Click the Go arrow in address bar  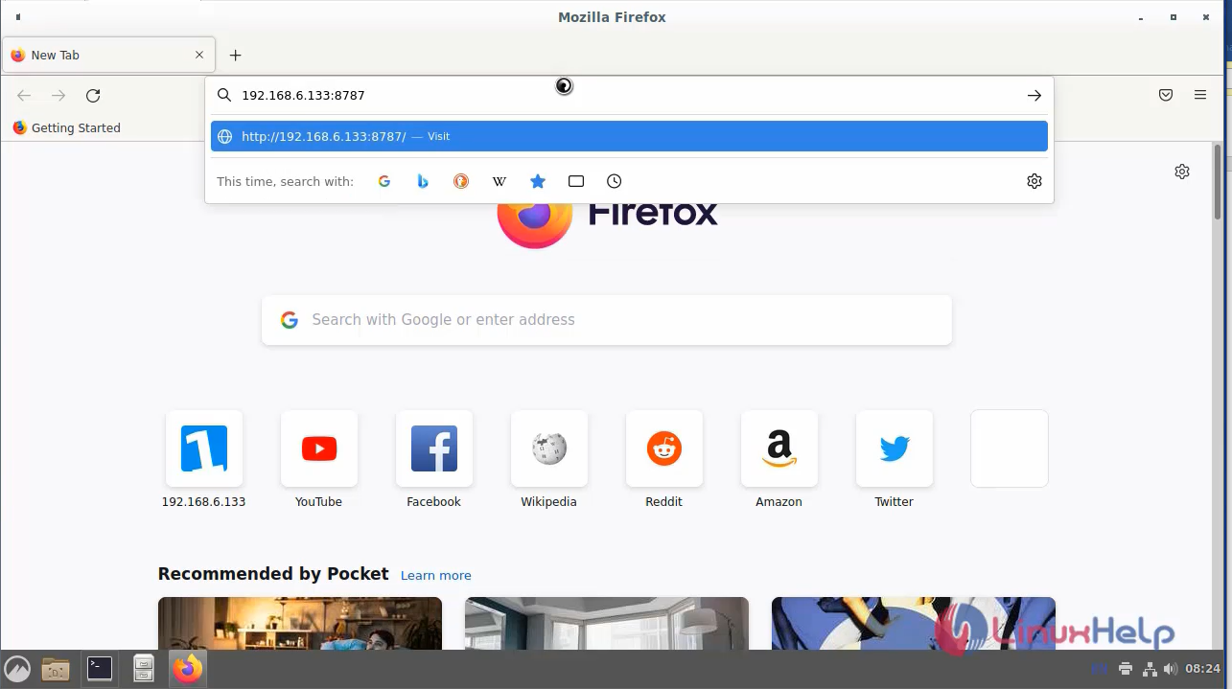point(1034,95)
